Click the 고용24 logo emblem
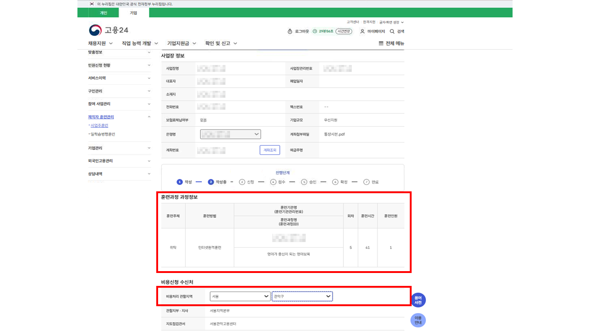 [95, 30]
